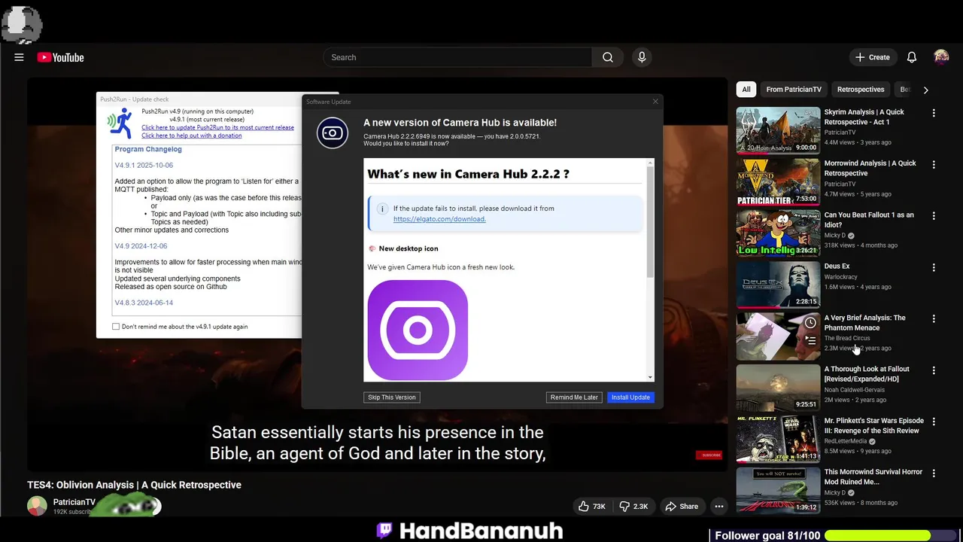Viewport: 963px width, 542px height.
Task: Dislike the Oblivion Analysis video
Action: click(634, 507)
